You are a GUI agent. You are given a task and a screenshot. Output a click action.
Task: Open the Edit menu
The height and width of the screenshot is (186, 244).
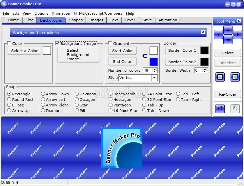click(x=16, y=13)
